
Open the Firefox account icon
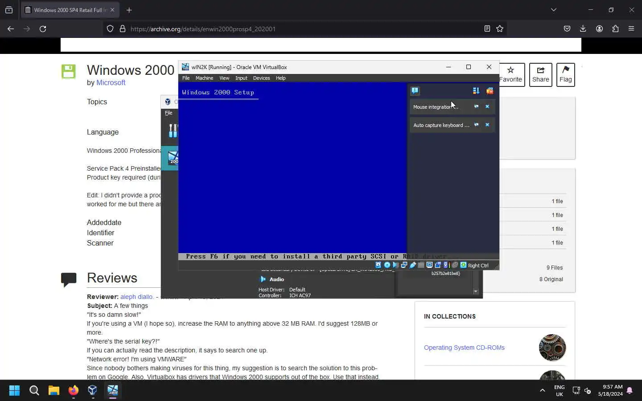tap(599, 29)
